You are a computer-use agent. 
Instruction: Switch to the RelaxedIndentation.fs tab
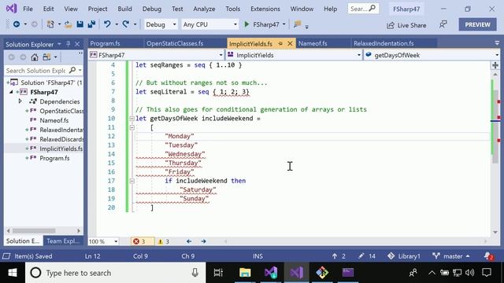click(x=384, y=43)
